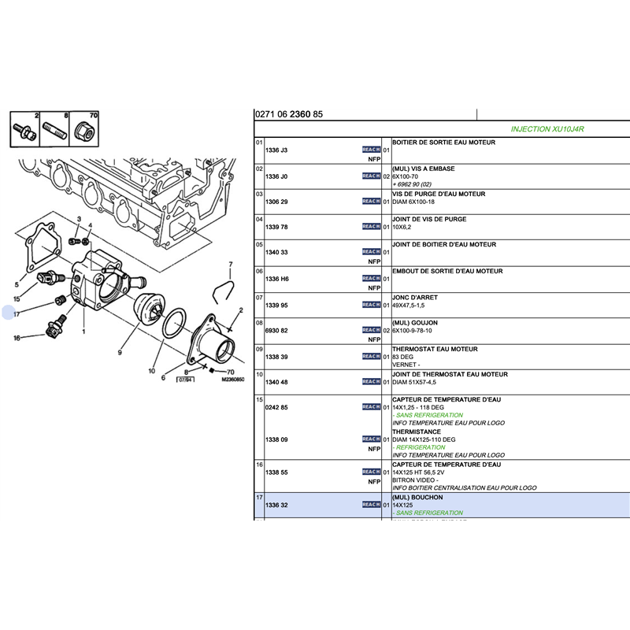Select callout 5 gasket on the diagram

click(x=17, y=284)
